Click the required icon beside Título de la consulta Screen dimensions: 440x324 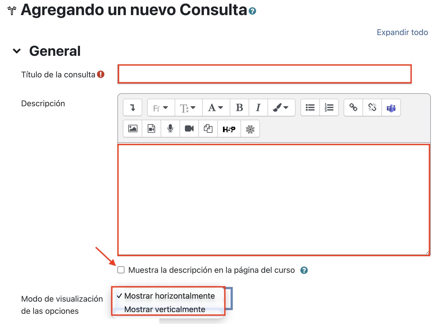(101, 74)
